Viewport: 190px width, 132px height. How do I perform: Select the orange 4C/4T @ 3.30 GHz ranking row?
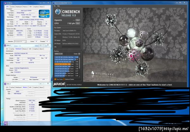click(x=66, y=64)
